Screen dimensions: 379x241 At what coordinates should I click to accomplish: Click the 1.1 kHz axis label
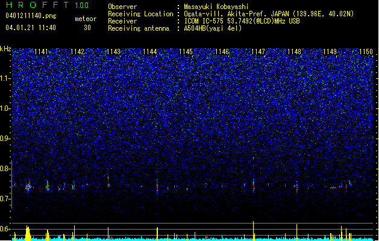[5, 78]
